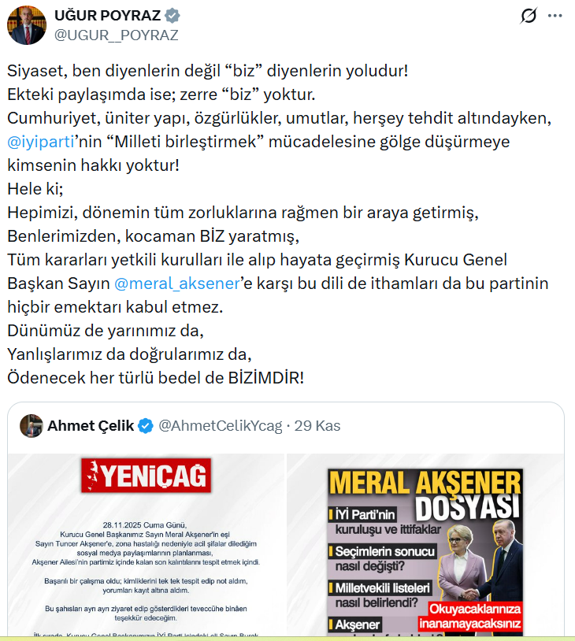575x641 pixels.
Task: Click the red 'Okuyacaklarınıza inanamayacaksınız' banner
Action: (470, 616)
